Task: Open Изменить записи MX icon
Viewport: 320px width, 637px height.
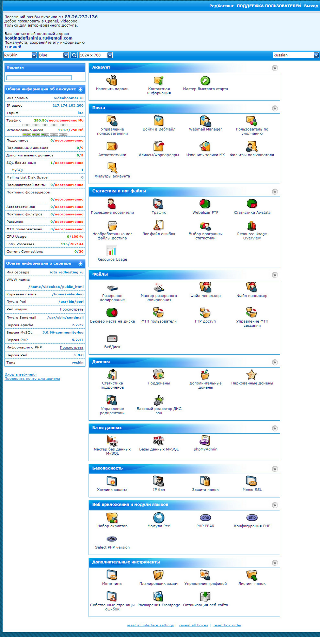Action: tap(205, 146)
